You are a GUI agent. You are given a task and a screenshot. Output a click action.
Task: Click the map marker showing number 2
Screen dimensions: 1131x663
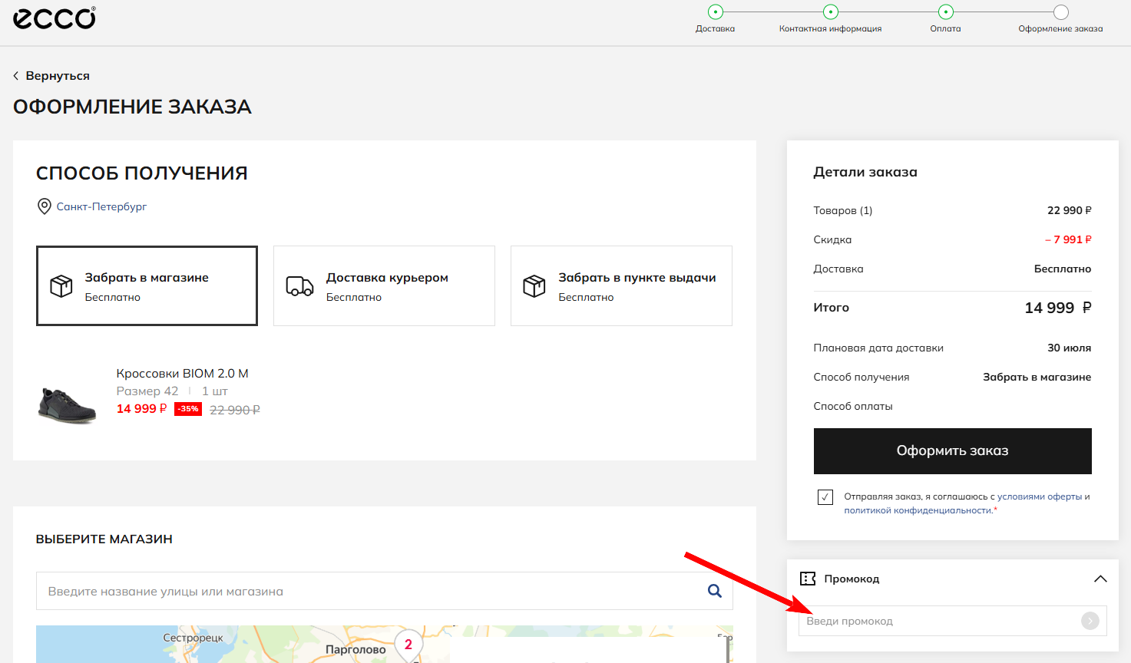coord(408,645)
